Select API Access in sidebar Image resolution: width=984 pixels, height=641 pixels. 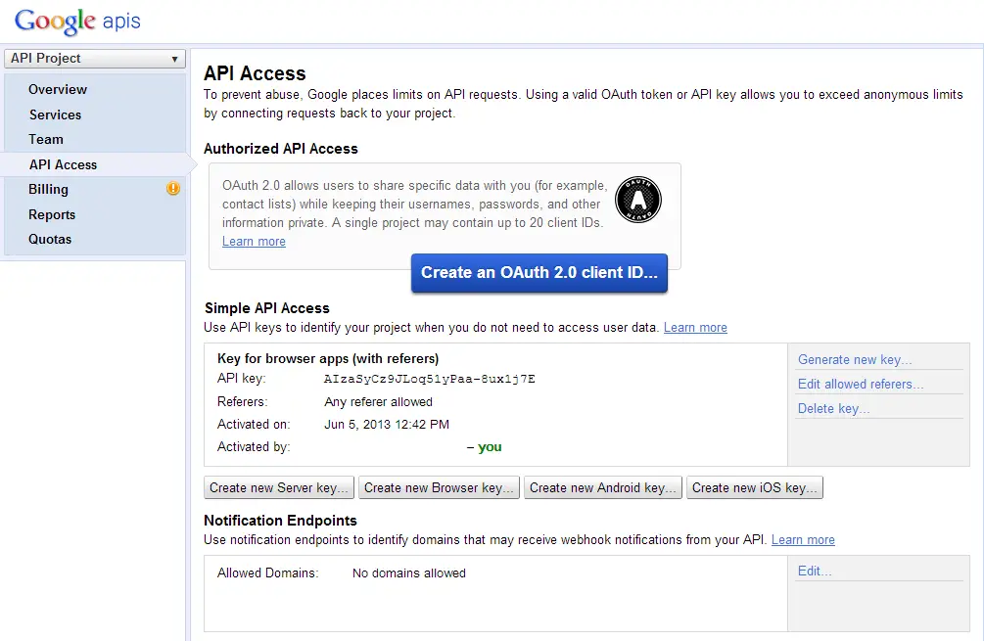tap(63, 164)
